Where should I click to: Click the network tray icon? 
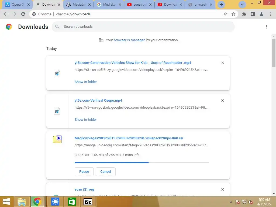coord(244,202)
